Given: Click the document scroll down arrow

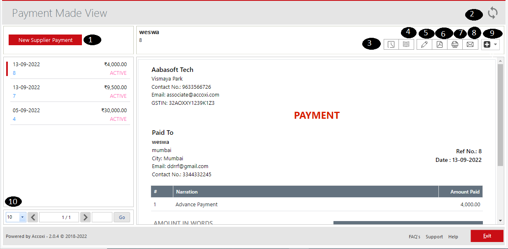Looking at the screenshot, I should pos(501,221).
